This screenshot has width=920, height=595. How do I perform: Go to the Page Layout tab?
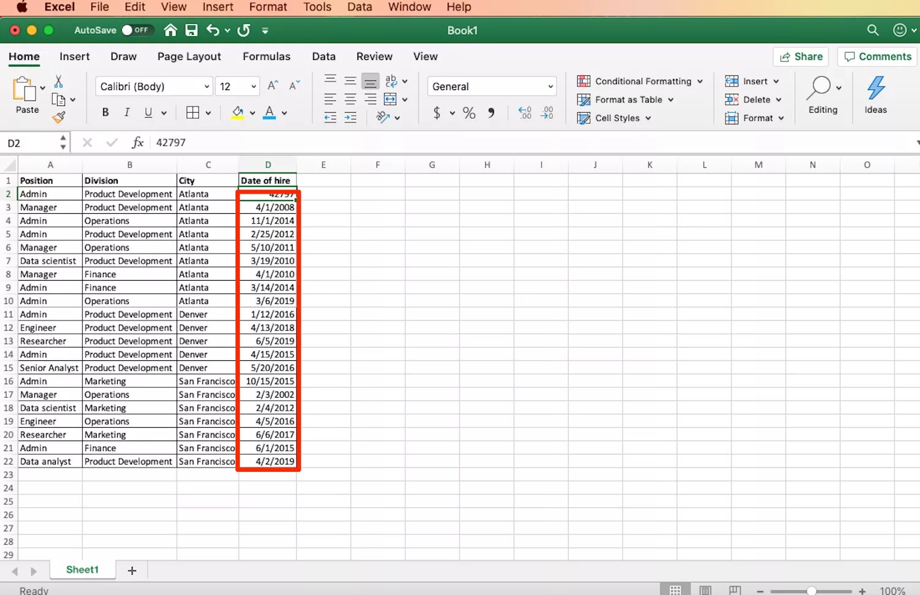[189, 56]
